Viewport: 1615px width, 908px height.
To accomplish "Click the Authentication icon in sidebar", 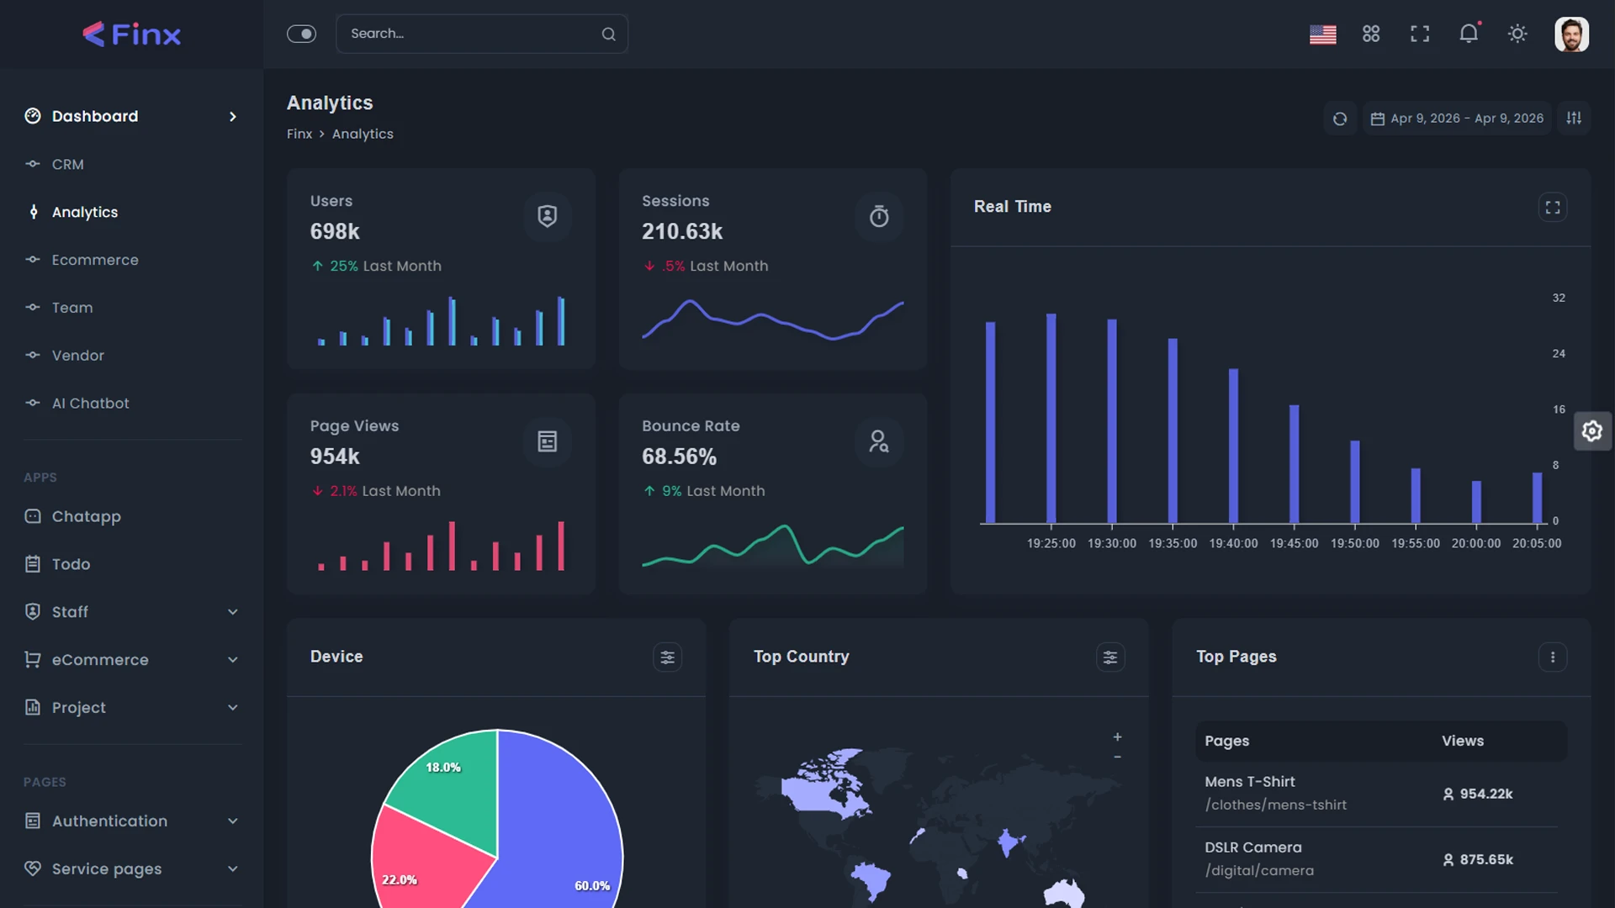I will [33, 821].
